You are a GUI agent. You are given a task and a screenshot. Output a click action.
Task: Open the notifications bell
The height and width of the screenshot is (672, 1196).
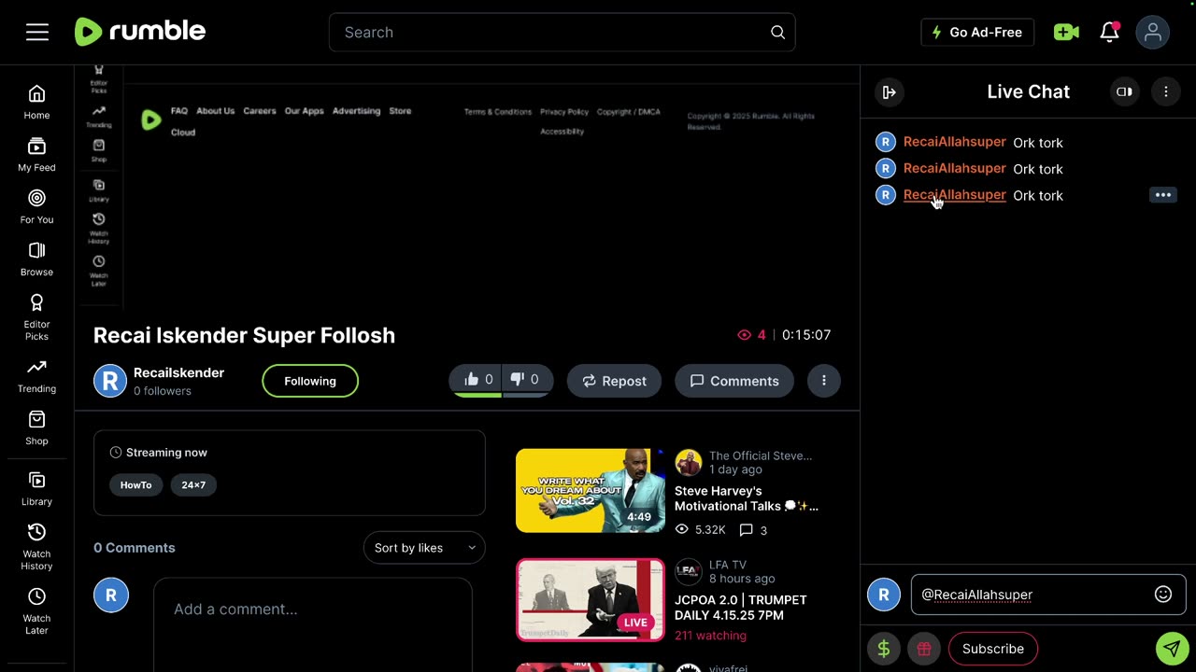(x=1110, y=33)
